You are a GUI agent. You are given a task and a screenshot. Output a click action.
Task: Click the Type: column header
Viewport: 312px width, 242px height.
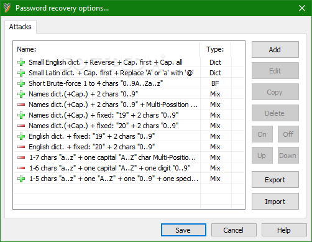(x=216, y=49)
